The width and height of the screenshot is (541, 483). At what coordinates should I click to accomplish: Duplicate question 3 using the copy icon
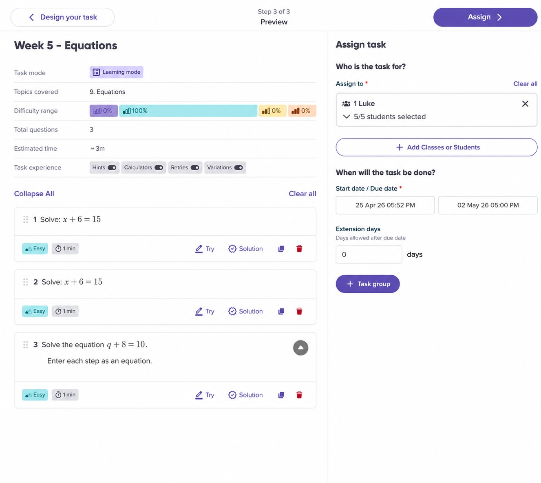click(281, 395)
